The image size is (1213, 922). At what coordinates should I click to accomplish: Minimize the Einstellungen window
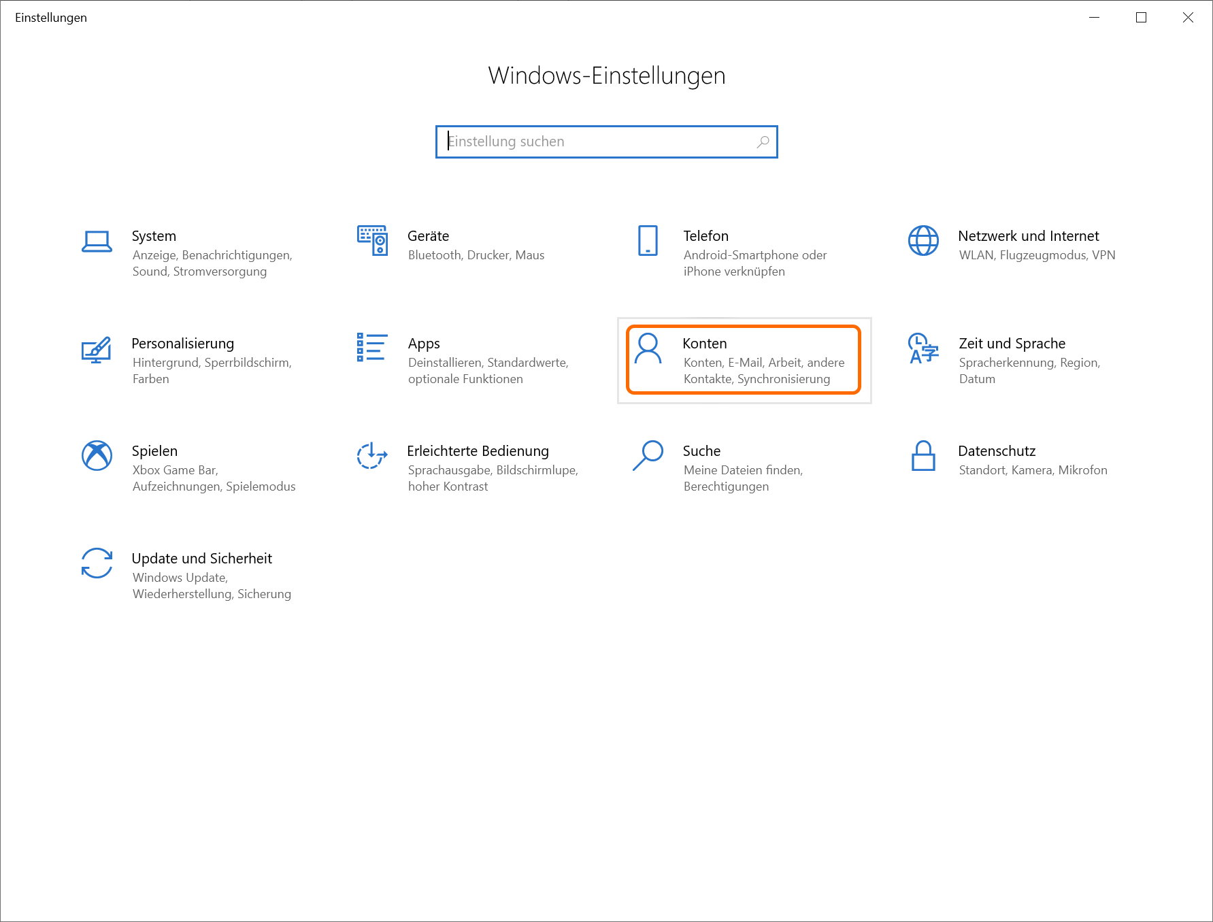1094,18
